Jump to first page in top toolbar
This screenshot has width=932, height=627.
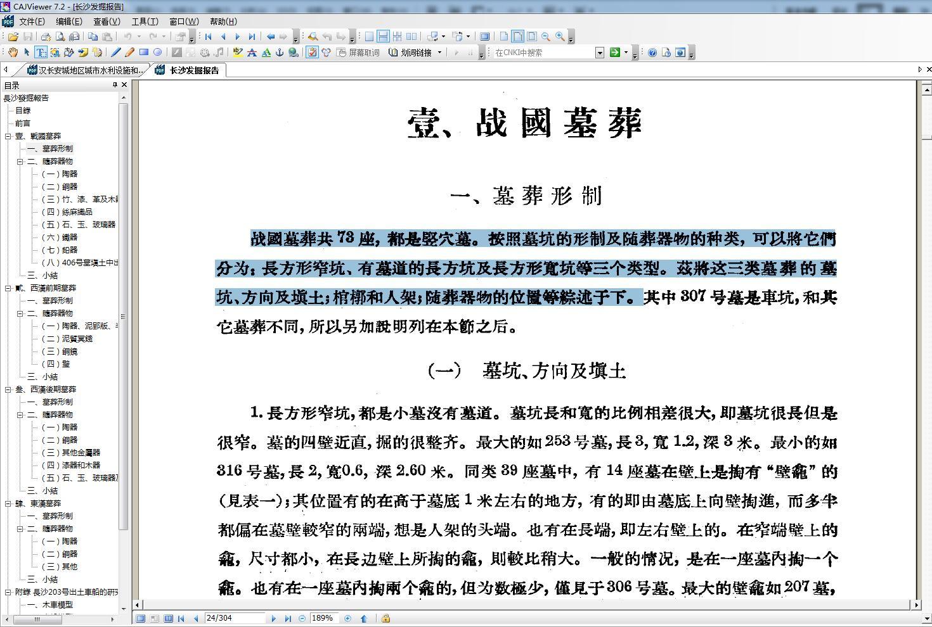(x=208, y=37)
